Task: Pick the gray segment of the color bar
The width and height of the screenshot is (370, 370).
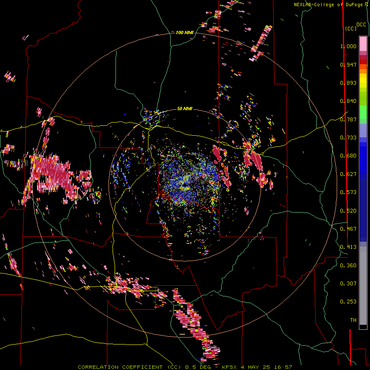Action: pos(363,286)
